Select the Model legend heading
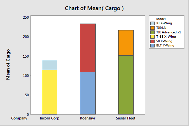This screenshot has height=126, width=189. (x=161, y=19)
